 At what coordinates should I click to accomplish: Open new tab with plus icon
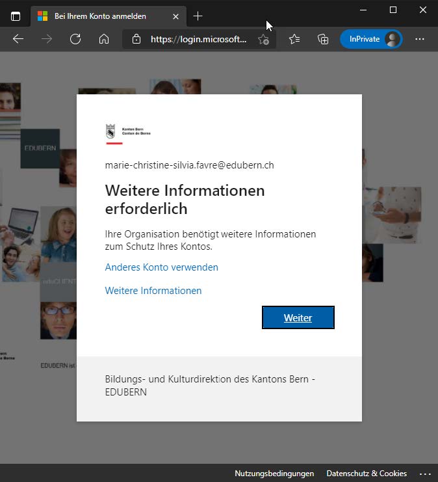(198, 16)
